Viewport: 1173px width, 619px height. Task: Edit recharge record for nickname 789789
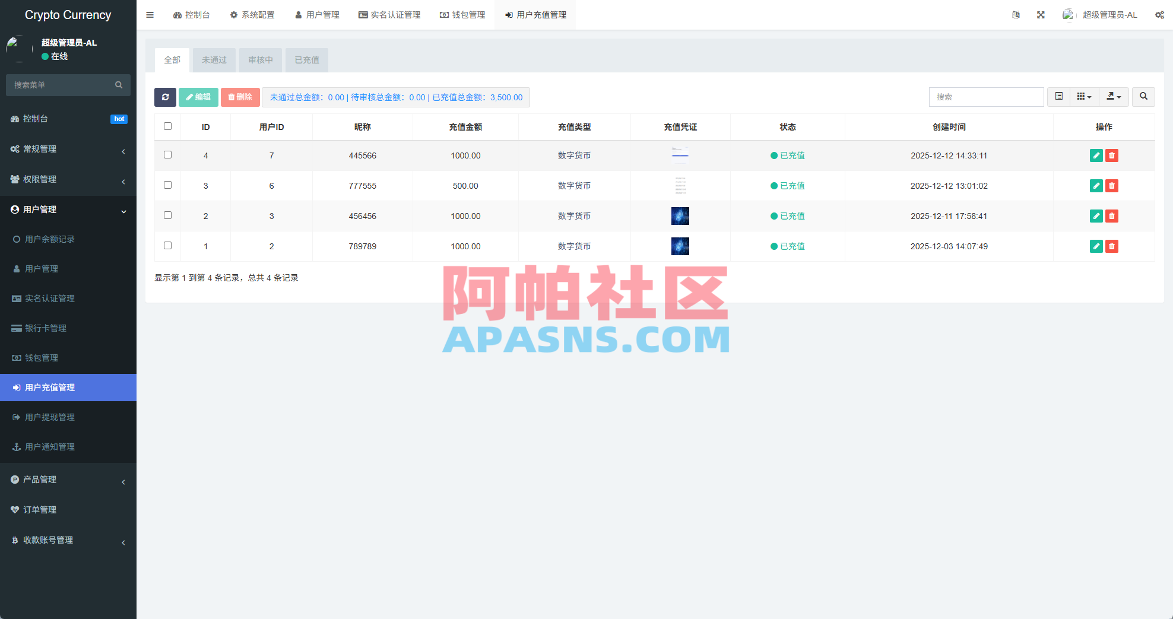pos(1096,246)
